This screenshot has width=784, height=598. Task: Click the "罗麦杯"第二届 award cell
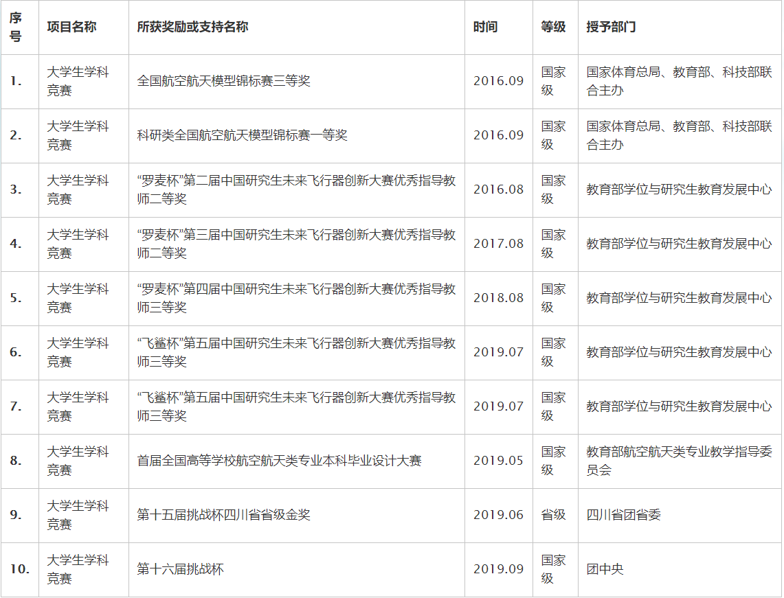pos(297,190)
